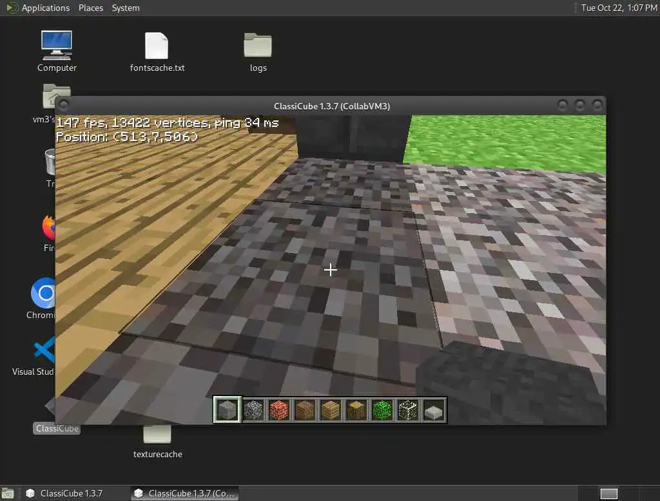Open the System menu
This screenshot has height=501, width=660.
pyautogui.click(x=126, y=8)
